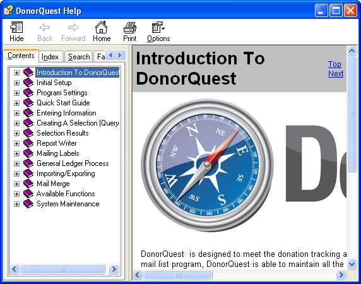361x284 pixels.
Task: Select Program Settings topic text
Action: pyautogui.click(x=62, y=93)
